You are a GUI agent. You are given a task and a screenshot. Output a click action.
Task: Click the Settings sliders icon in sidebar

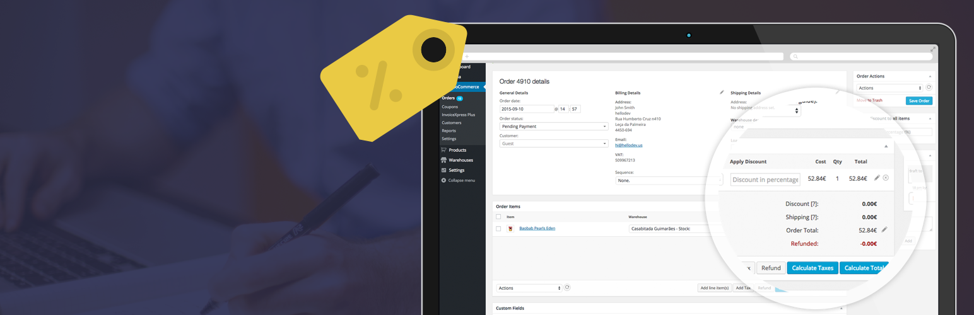coord(443,170)
